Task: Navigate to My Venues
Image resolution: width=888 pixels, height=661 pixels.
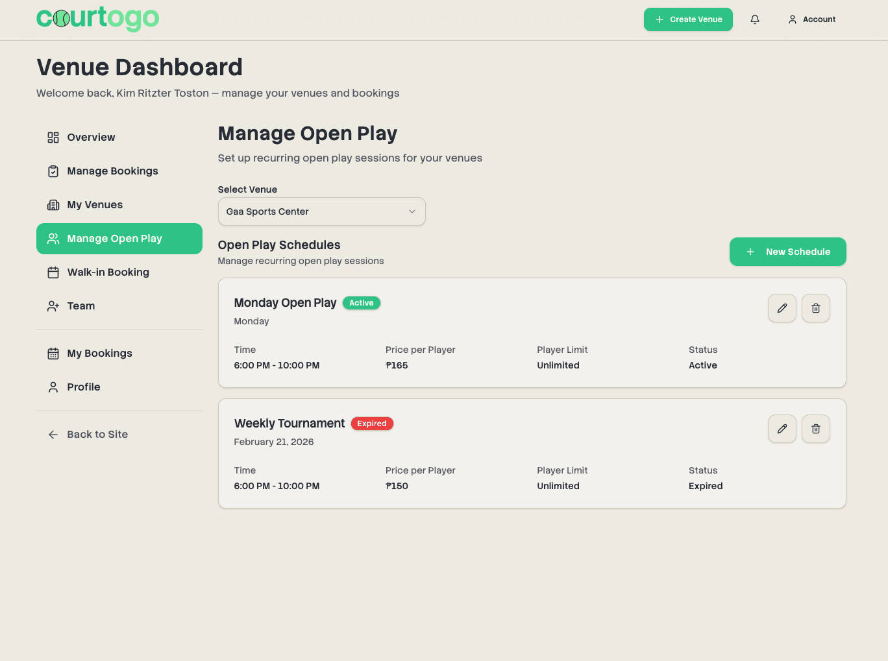Action: coord(95,205)
